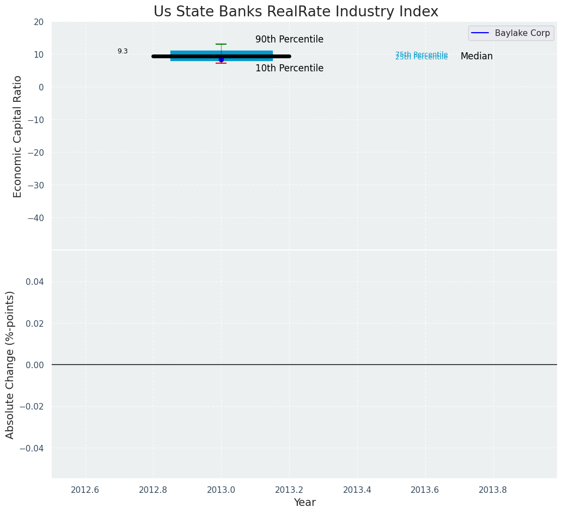This screenshot has height=513, width=563.
Task: Click the 9.3 median value label
Action: tap(123, 52)
